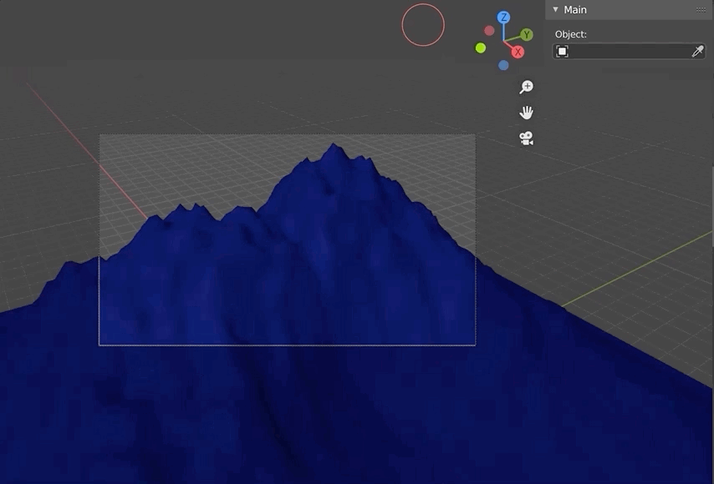Click the red X axis ball on the gizmo
714x484 pixels.
[518, 51]
